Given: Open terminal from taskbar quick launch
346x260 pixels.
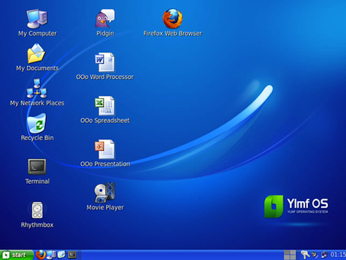Looking at the screenshot, I should (x=72, y=254).
